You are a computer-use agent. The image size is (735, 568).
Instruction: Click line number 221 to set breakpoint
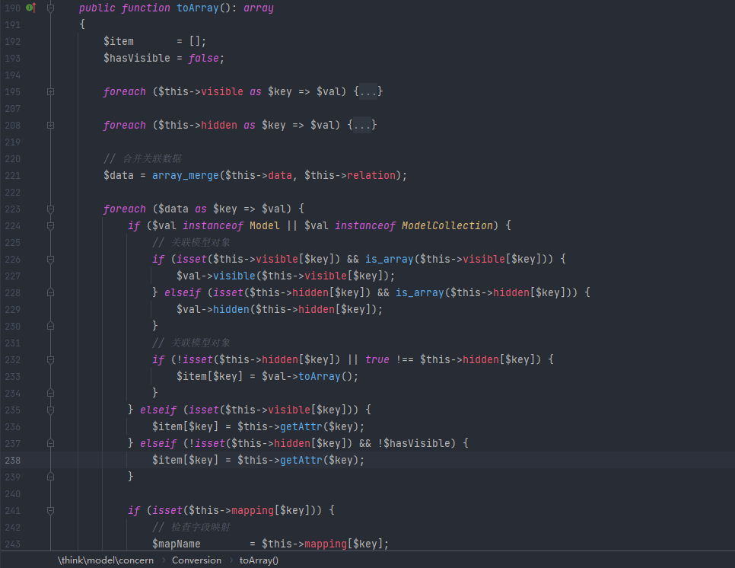[12, 175]
